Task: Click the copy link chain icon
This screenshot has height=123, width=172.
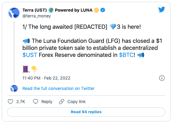Action: point(62,102)
